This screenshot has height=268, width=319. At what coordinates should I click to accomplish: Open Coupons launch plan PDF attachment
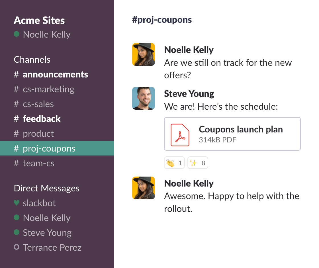click(232, 134)
